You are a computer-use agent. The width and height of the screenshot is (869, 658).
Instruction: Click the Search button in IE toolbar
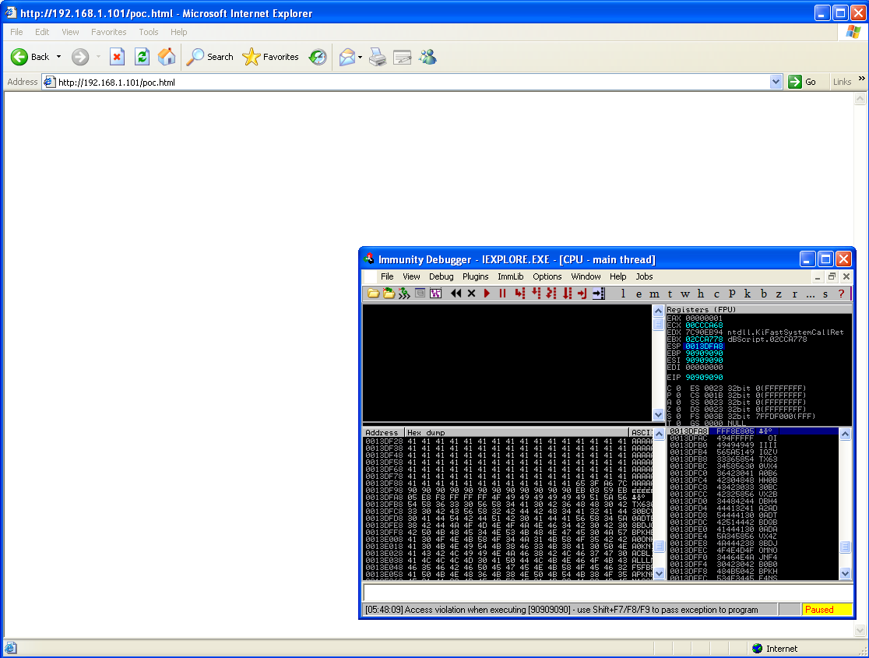(x=210, y=57)
